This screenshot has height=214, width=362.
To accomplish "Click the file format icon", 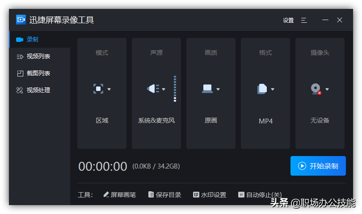I will pyautogui.click(x=262, y=89).
